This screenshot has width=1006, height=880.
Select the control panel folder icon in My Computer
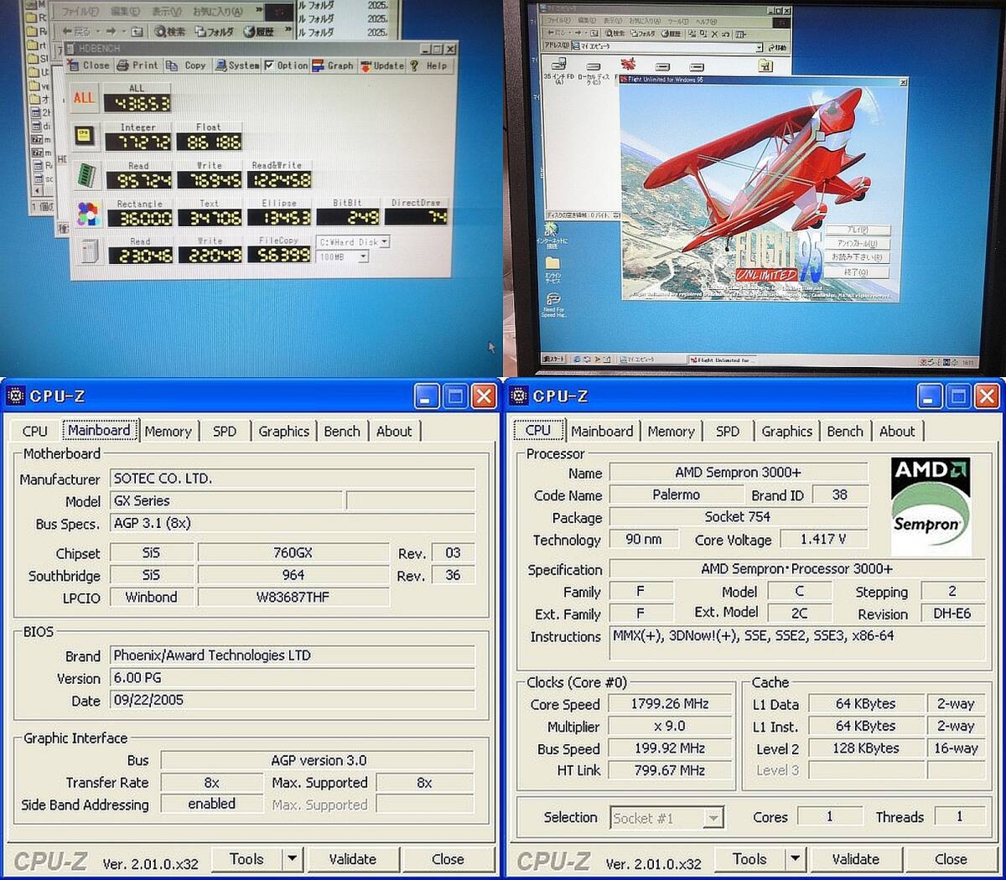pos(765,65)
